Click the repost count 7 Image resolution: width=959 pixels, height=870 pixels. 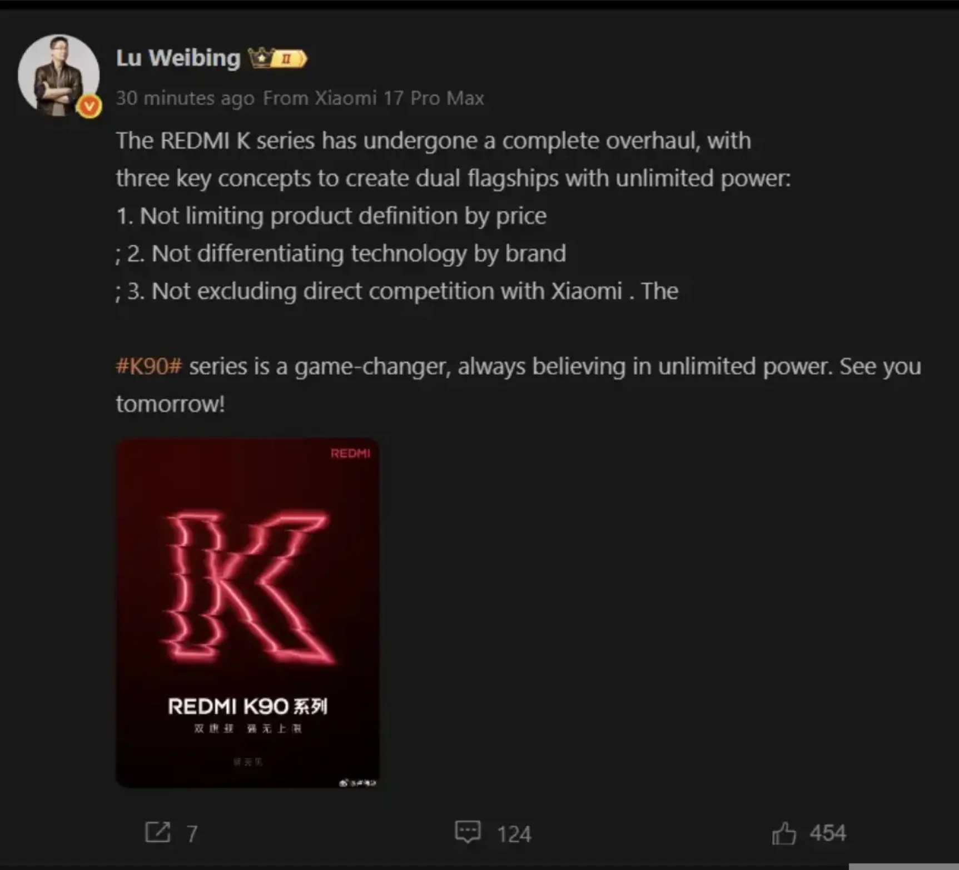192,833
